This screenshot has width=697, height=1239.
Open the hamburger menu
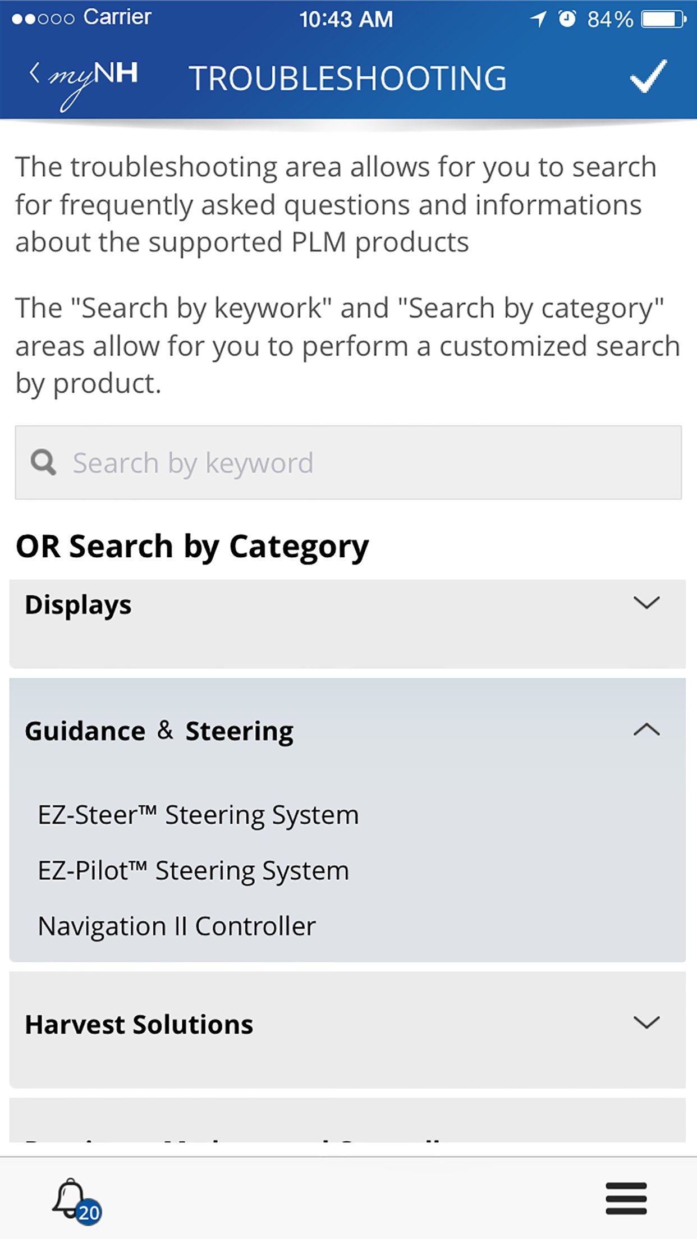[626, 1198]
